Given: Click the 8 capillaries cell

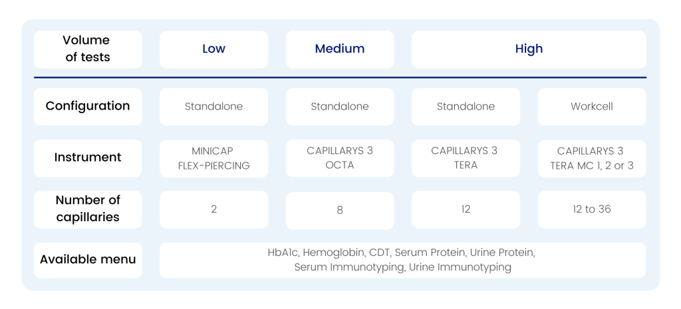Looking at the screenshot, I should point(340,210).
